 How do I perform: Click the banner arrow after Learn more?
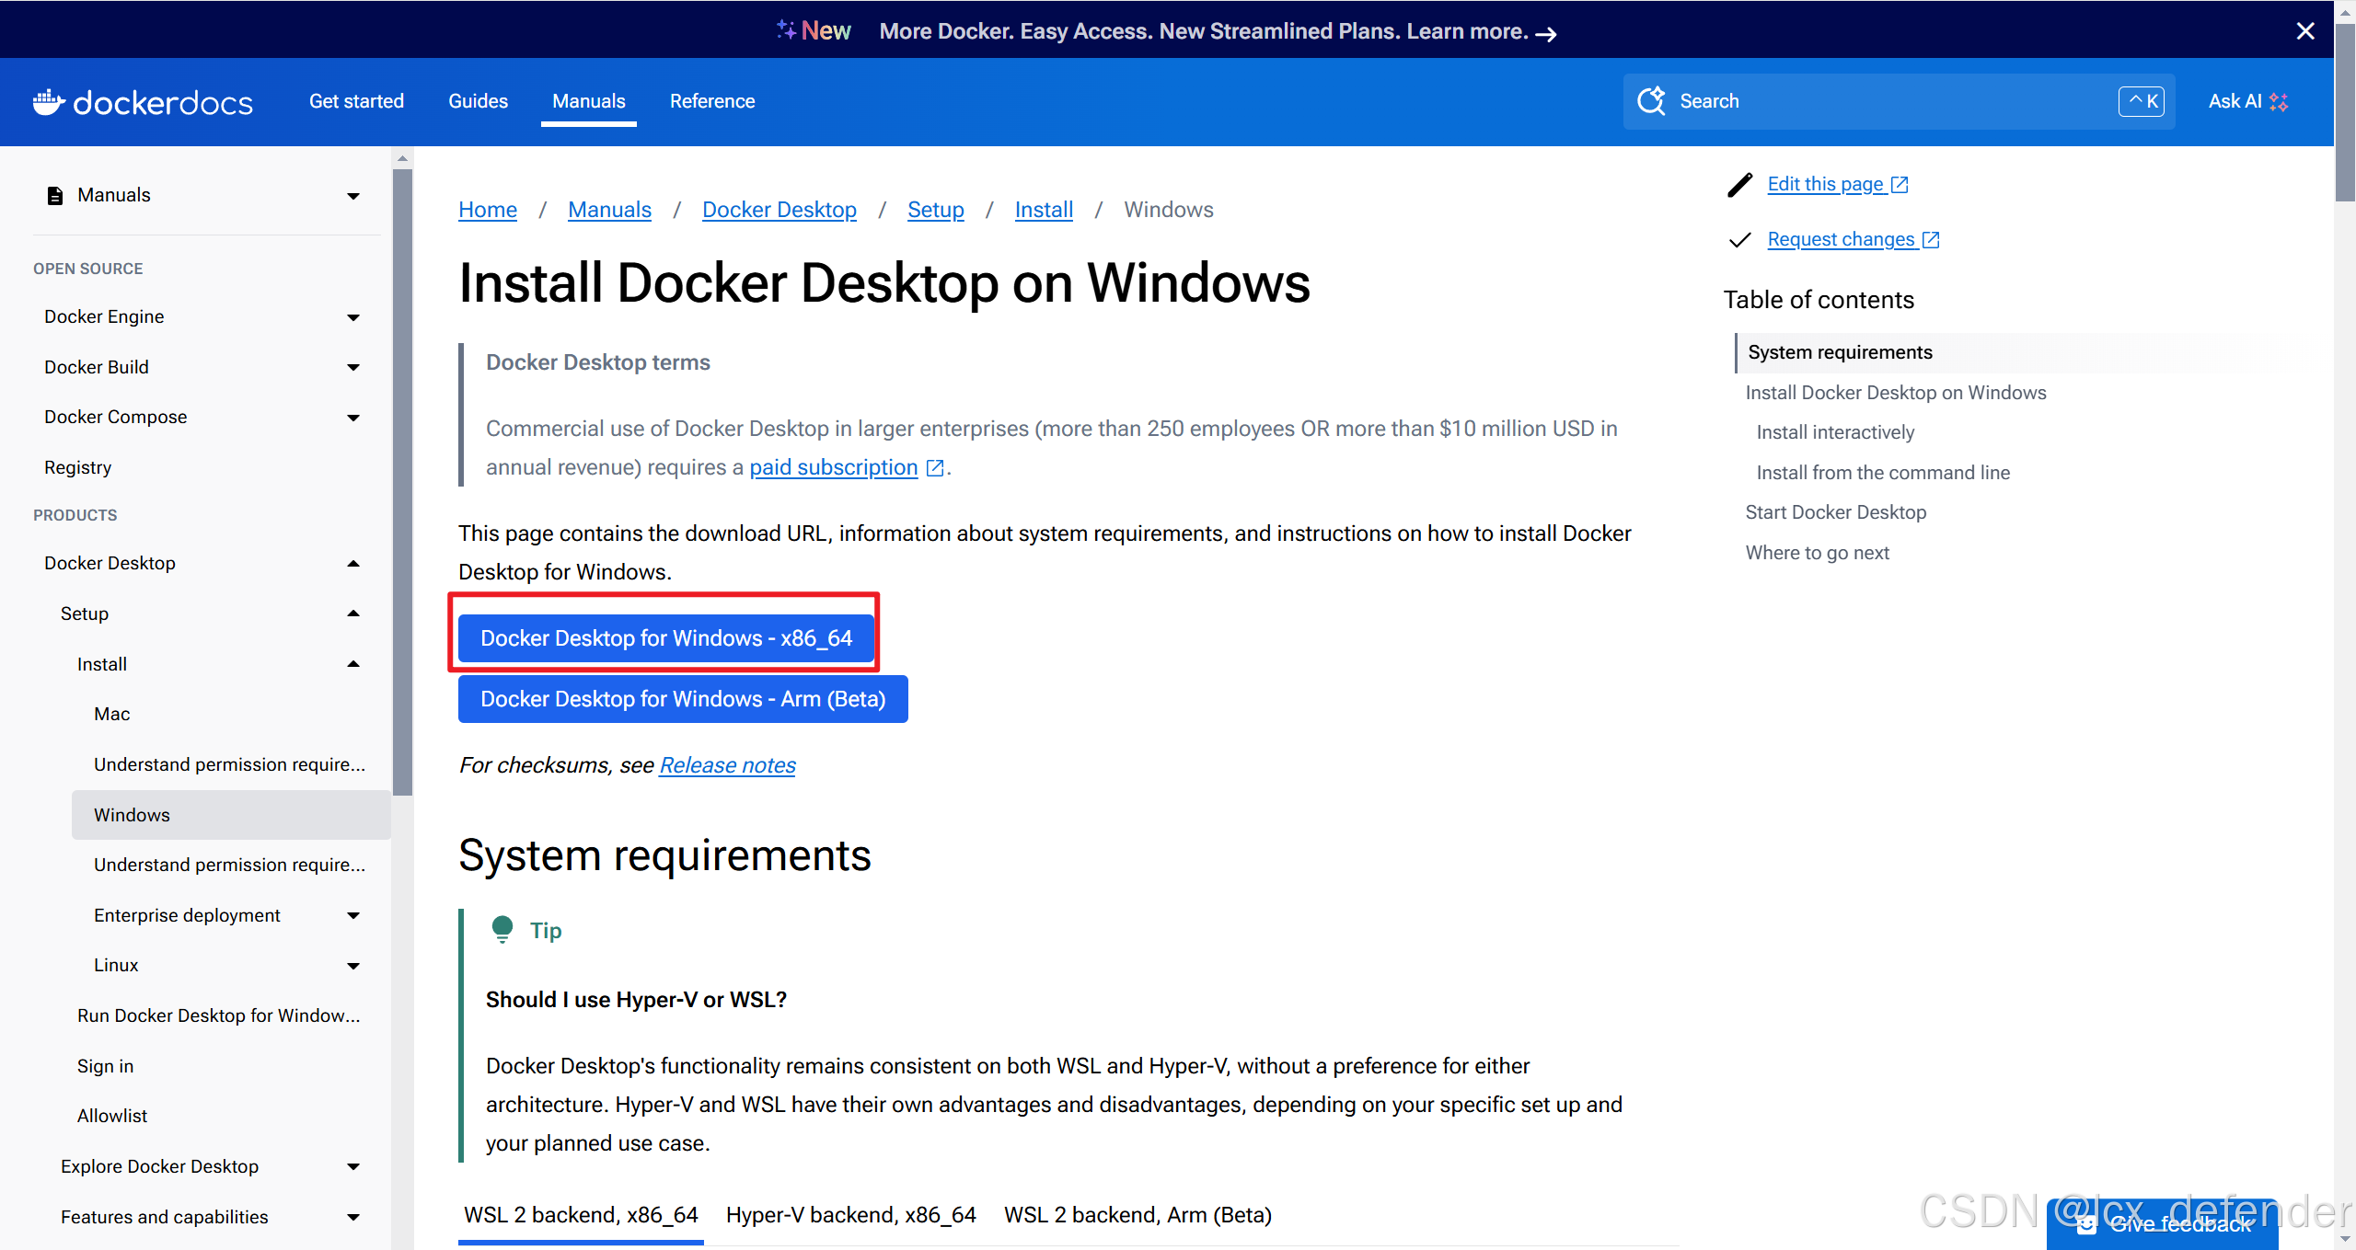pyautogui.click(x=1546, y=34)
